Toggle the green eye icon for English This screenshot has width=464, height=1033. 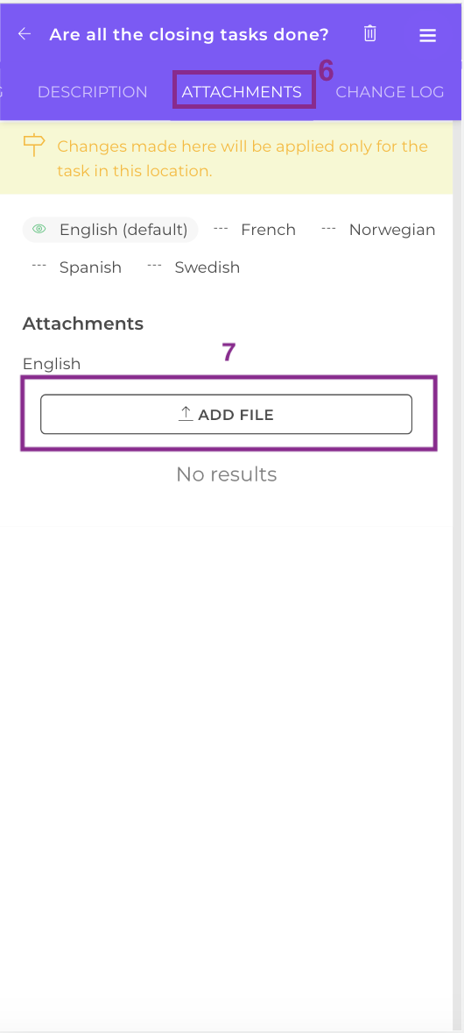pyautogui.click(x=40, y=229)
